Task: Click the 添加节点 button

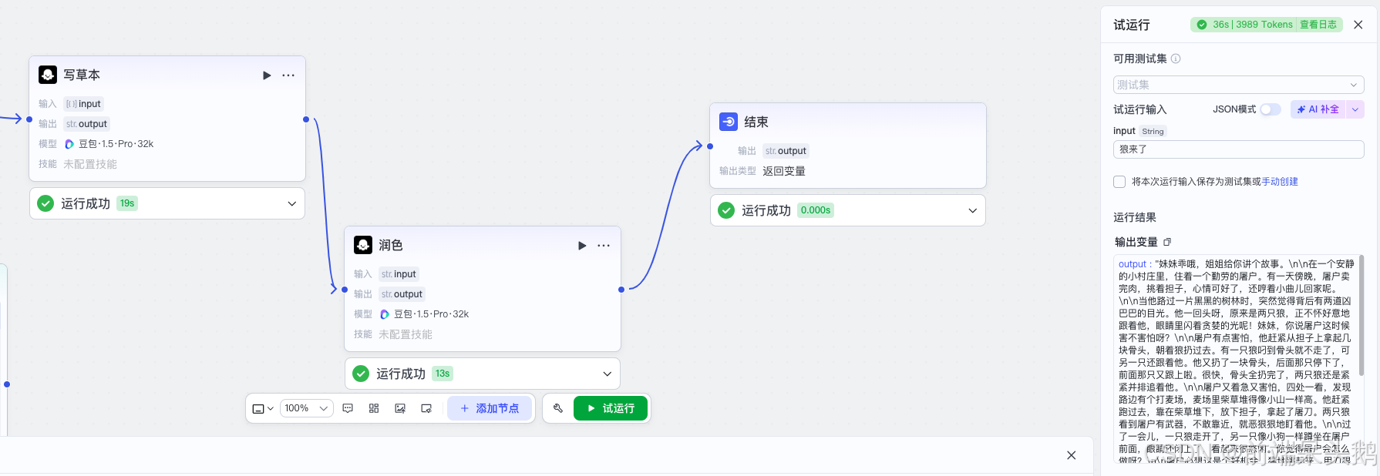Action: pyautogui.click(x=490, y=408)
